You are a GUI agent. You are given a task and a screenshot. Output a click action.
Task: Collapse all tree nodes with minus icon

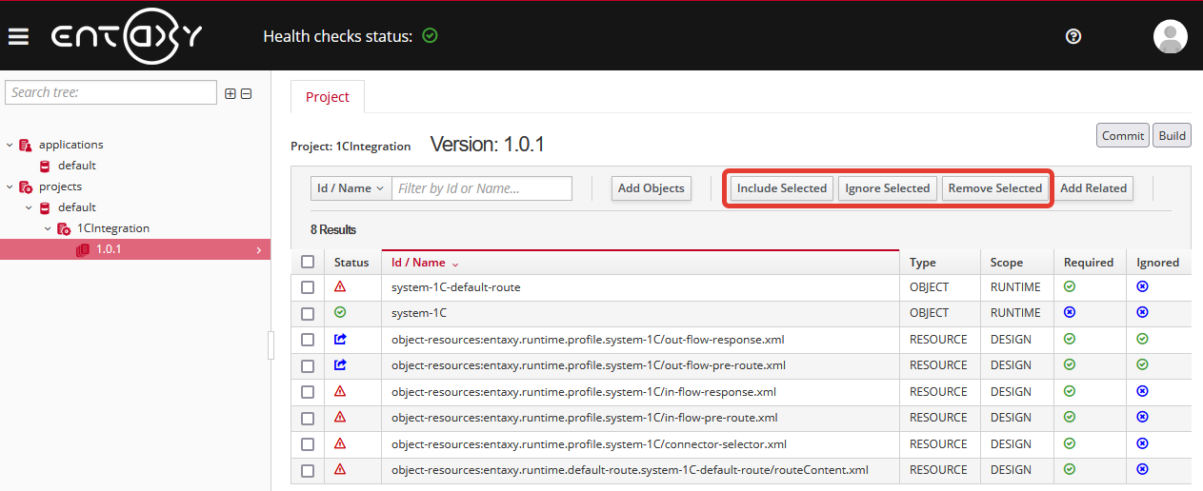point(246,93)
